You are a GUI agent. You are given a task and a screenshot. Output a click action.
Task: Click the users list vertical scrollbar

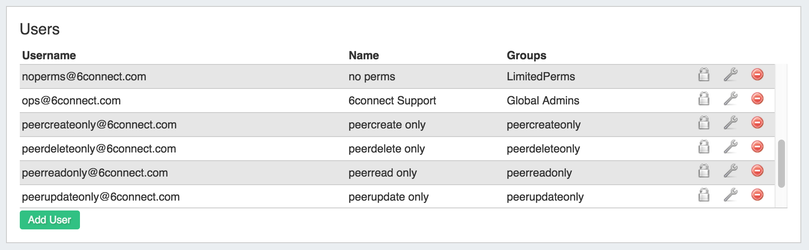point(781,163)
